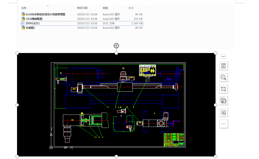Click the bottom-left resize handle of the picture
Screen dimensions: 259x159
pos(17,156)
